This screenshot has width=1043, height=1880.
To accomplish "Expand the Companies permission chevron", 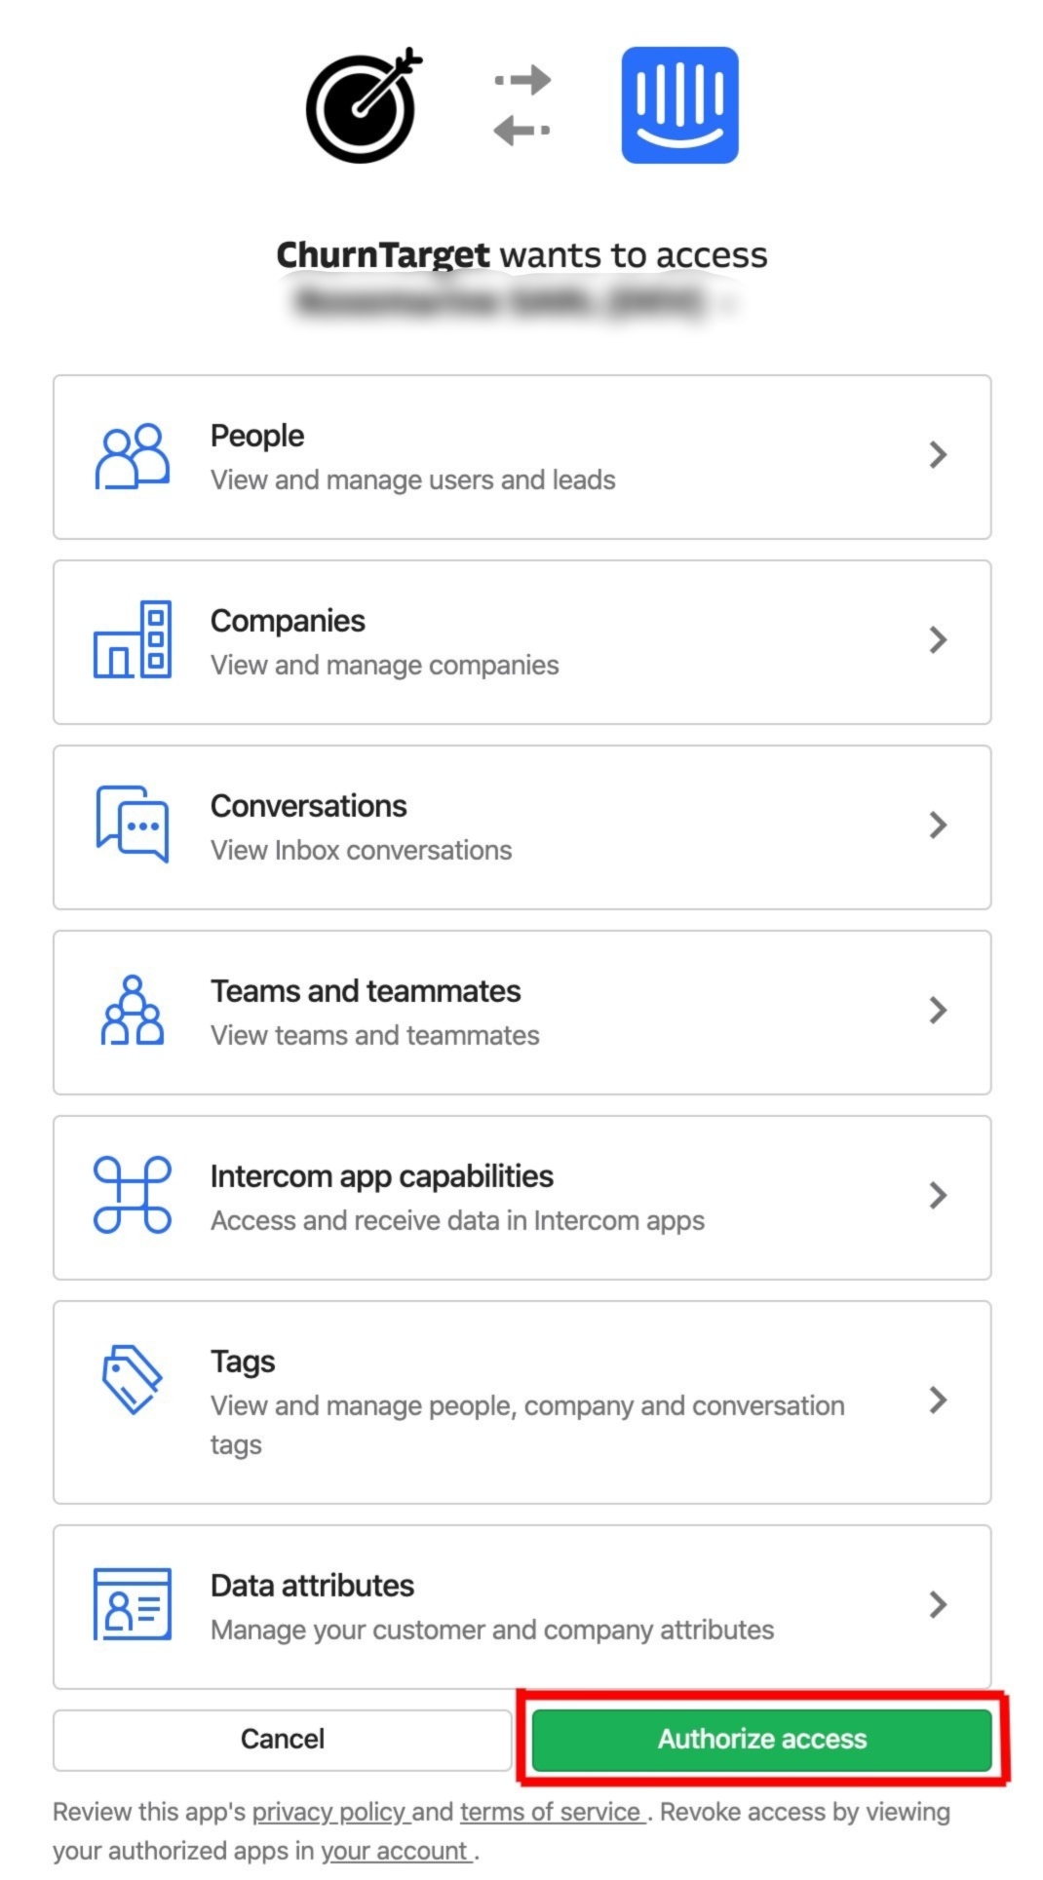I will tap(938, 640).
